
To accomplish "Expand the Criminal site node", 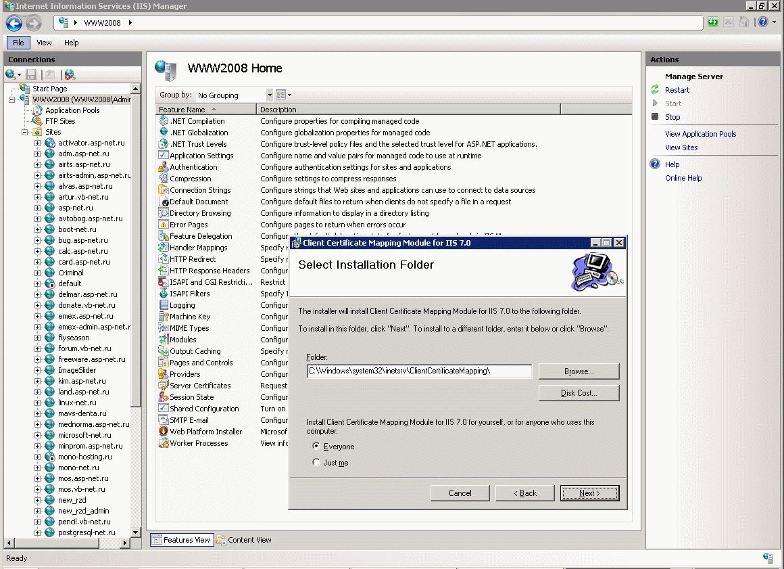I will pyautogui.click(x=37, y=273).
